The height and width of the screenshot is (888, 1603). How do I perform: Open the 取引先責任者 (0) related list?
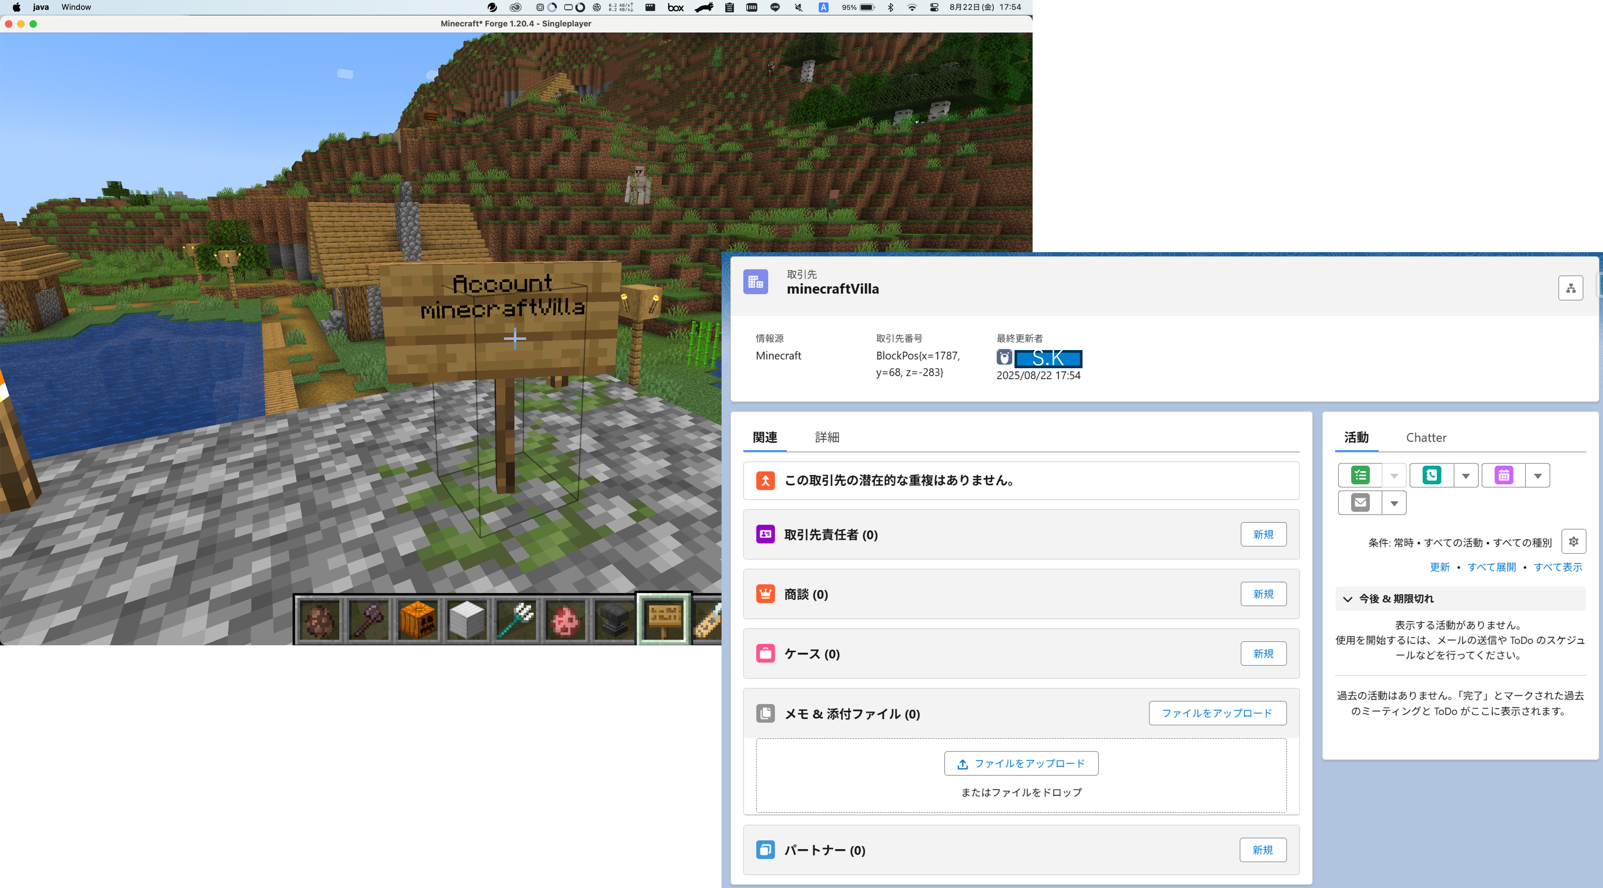[831, 535]
